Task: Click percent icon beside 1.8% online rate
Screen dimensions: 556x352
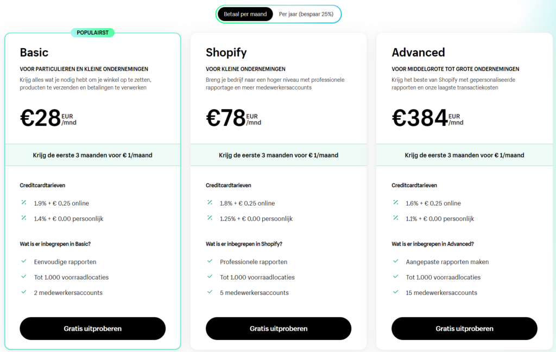Action: click(210, 202)
